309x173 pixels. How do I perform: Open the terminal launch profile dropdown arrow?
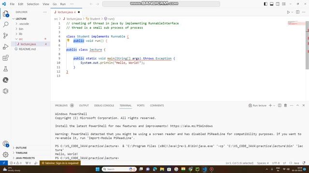(x=274, y=106)
